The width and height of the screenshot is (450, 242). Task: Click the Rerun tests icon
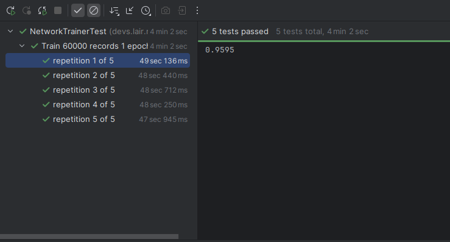click(11, 10)
